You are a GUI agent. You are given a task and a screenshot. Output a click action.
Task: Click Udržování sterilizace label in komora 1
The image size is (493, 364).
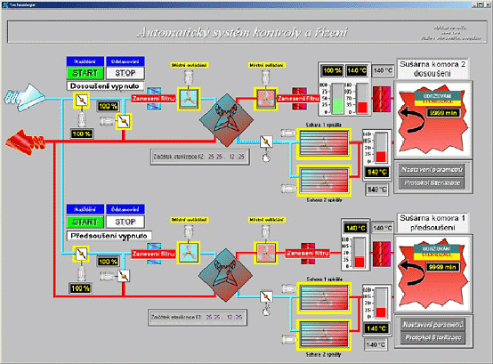(x=437, y=252)
